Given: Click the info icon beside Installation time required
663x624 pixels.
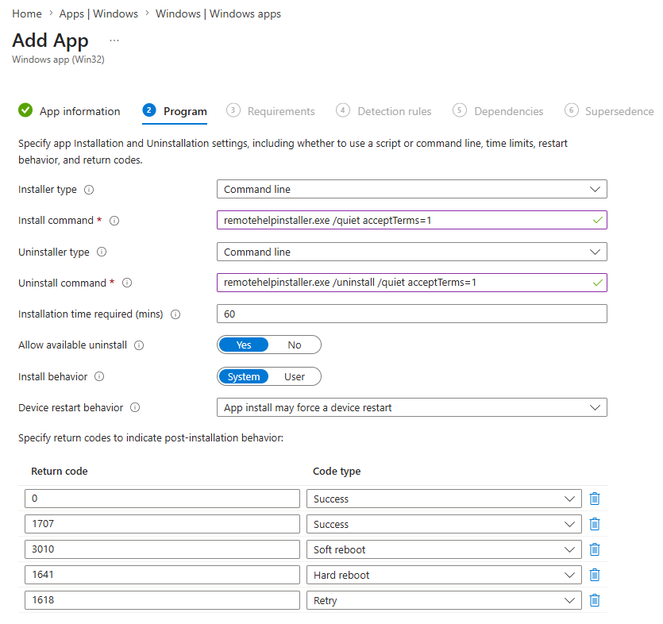Looking at the screenshot, I should [175, 314].
